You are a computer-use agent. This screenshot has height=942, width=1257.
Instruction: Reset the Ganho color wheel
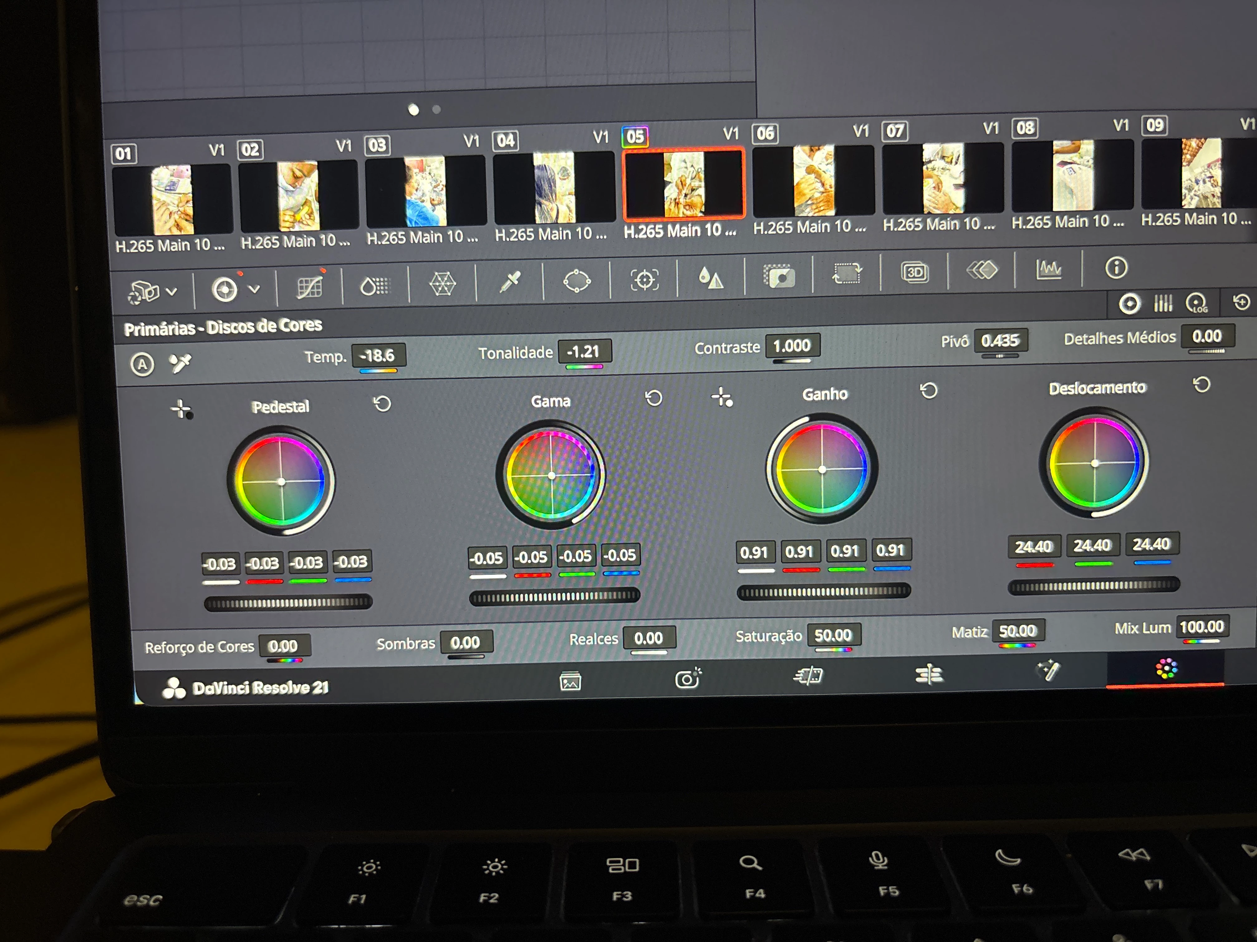pos(928,391)
